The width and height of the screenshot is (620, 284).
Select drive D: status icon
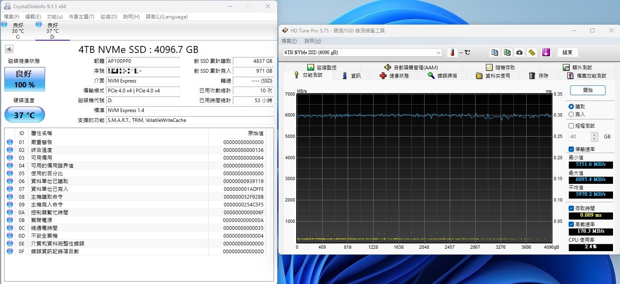point(39,25)
